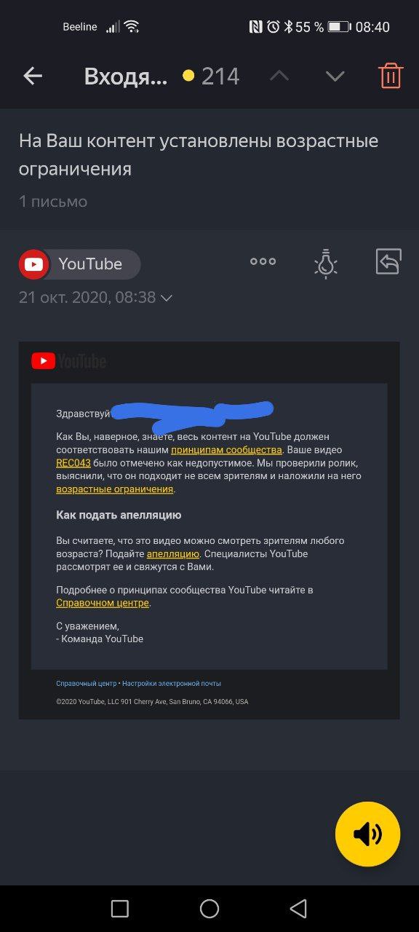
Task: Open Настройки электронной почты footer link
Action: point(172,684)
